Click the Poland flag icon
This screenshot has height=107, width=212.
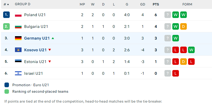coord(18,15)
